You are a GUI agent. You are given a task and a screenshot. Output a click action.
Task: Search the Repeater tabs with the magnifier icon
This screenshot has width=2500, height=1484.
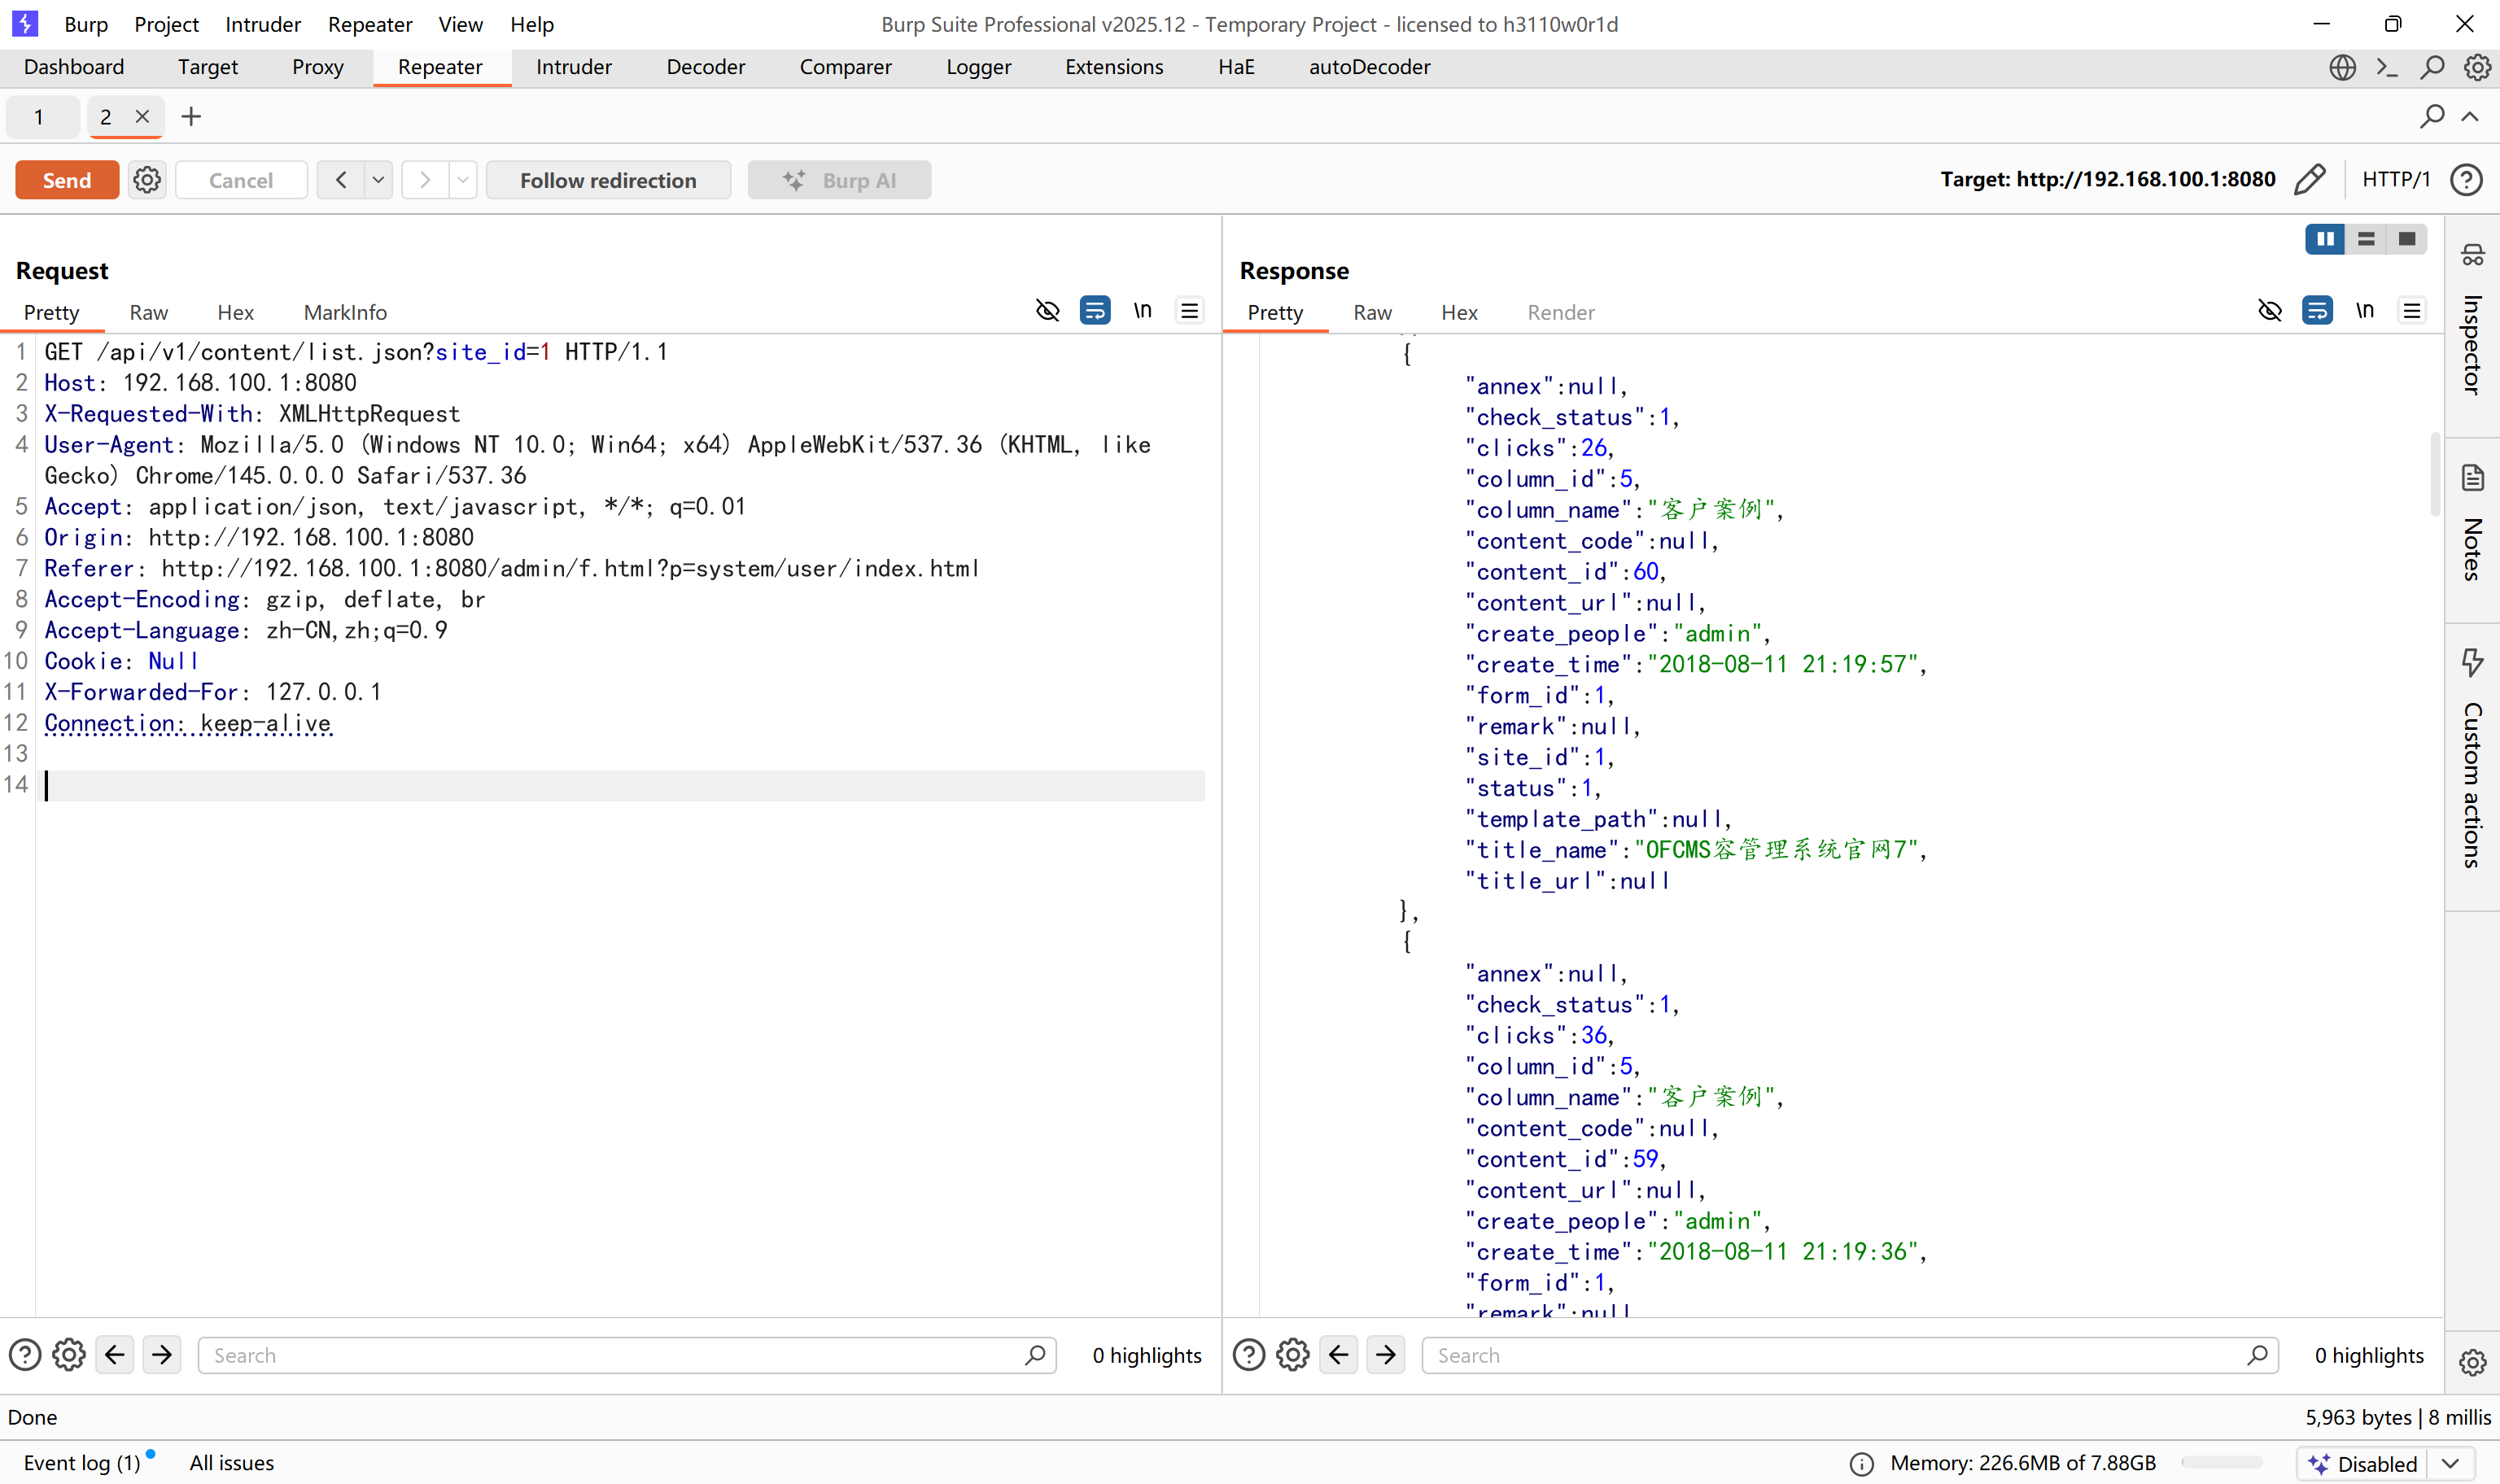tap(2432, 117)
